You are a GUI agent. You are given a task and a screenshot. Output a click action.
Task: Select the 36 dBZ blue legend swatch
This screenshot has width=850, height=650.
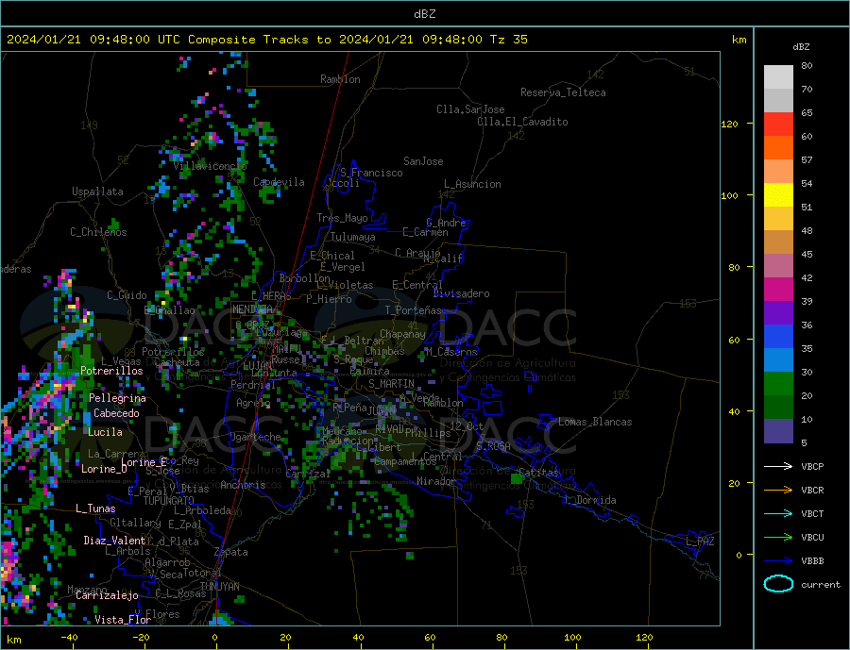coord(778,337)
